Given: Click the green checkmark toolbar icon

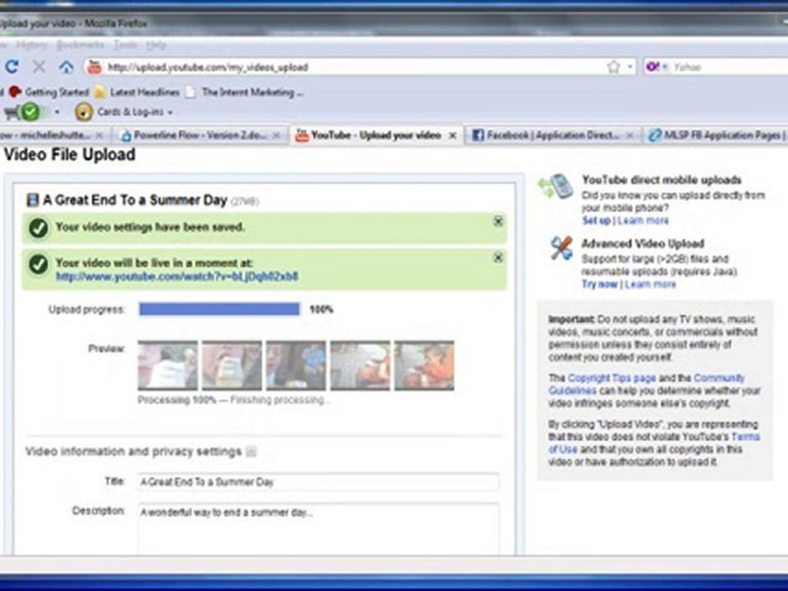Looking at the screenshot, I should [30, 112].
